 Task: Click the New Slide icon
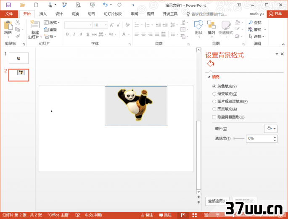pos(35,25)
